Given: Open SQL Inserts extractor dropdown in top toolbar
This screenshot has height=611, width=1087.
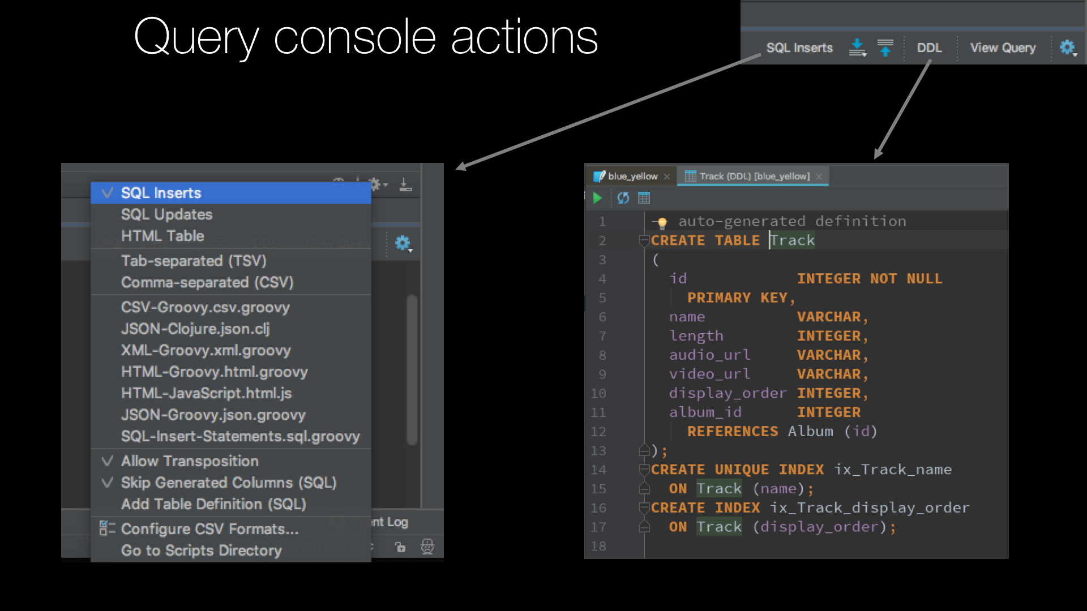Looking at the screenshot, I should pyautogui.click(x=799, y=48).
